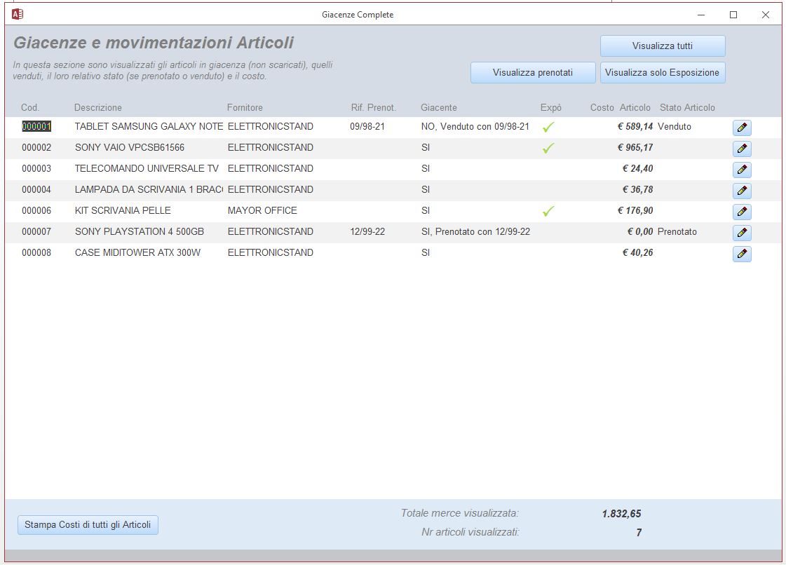Click code cell 000007

click(36, 231)
